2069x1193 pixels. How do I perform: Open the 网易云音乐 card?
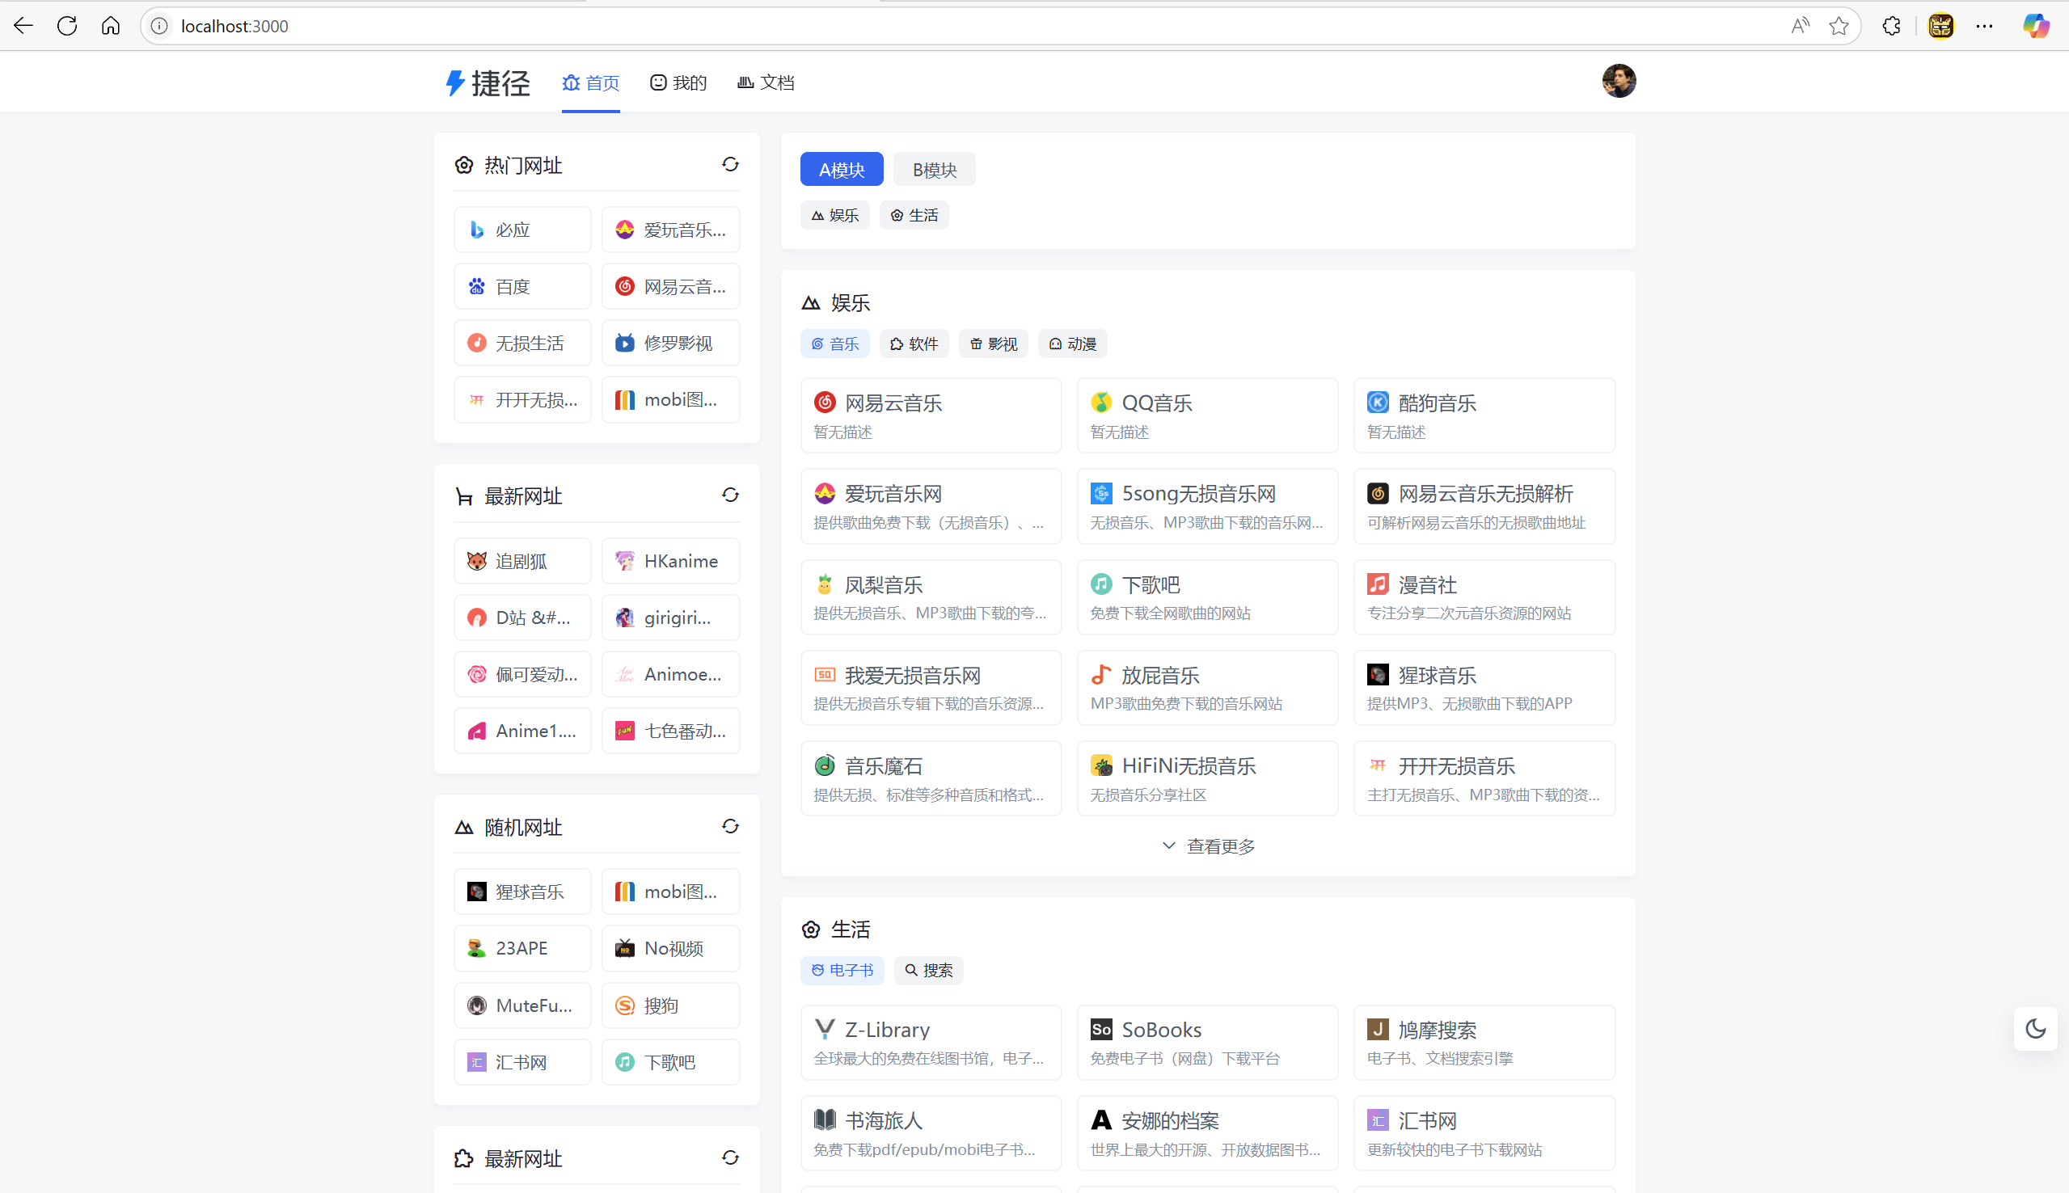(931, 415)
